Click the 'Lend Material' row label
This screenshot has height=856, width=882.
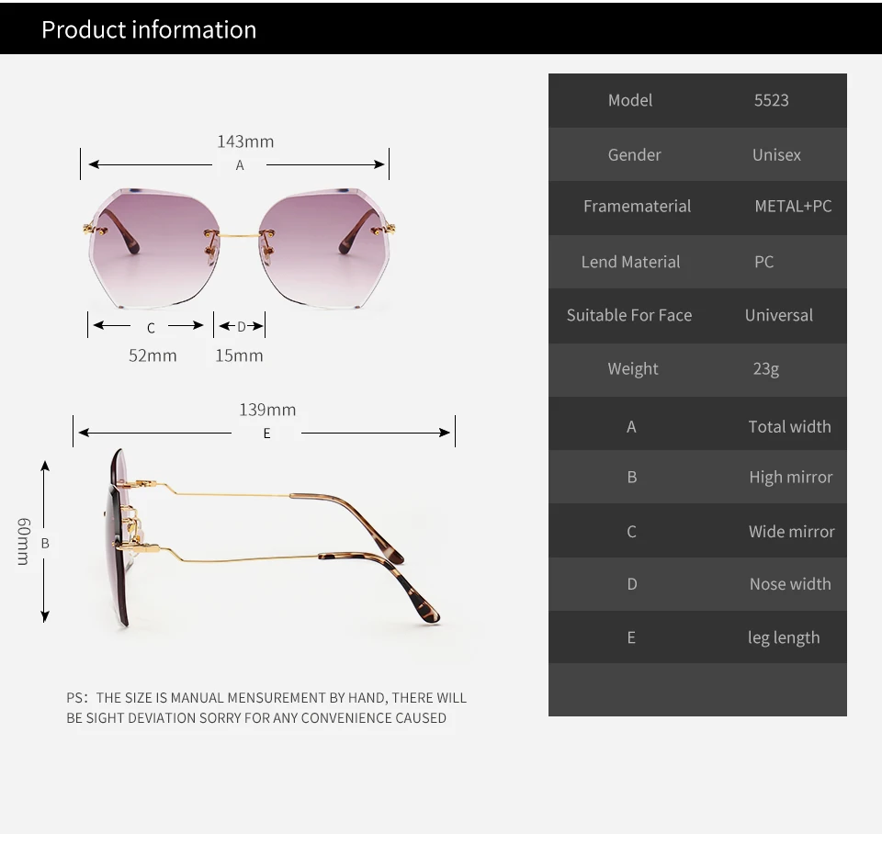(x=630, y=262)
